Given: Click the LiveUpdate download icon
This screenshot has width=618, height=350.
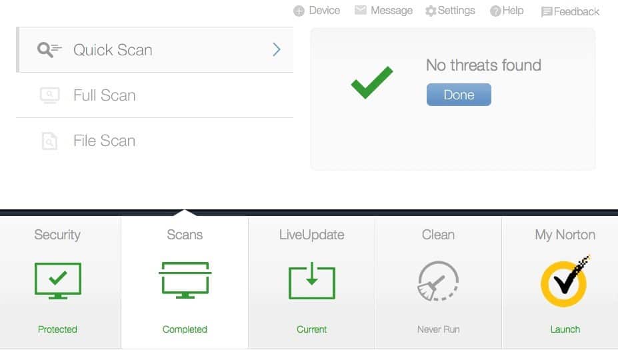Looking at the screenshot, I should (x=312, y=281).
